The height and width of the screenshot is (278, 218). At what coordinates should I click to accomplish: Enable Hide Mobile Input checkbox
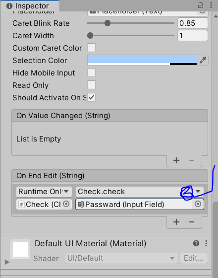(91, 72)
